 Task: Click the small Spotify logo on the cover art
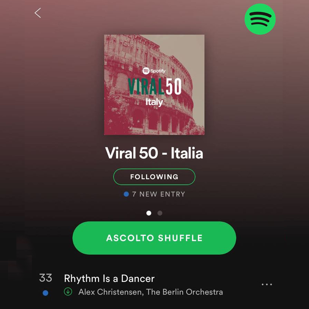154,71
